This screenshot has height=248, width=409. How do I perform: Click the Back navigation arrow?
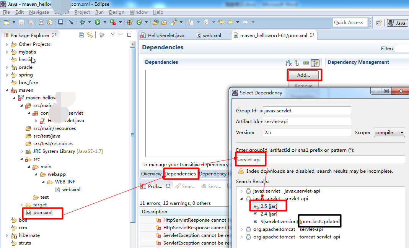(230, 23)
